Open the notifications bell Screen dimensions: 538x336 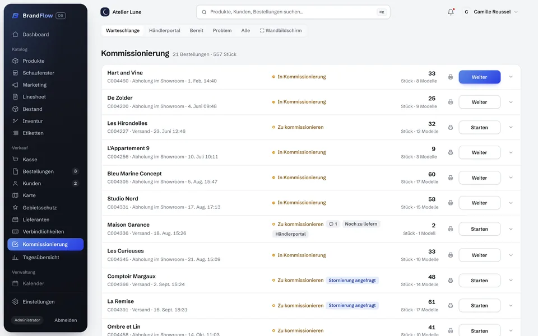451,12
